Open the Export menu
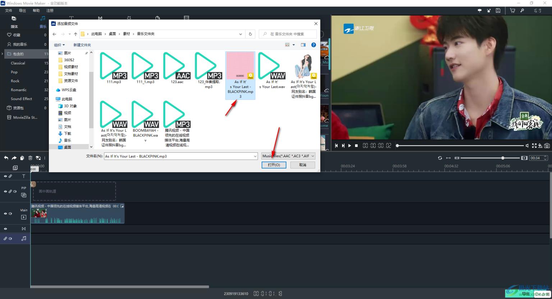552x299 pixels. (x=22, y=10)
